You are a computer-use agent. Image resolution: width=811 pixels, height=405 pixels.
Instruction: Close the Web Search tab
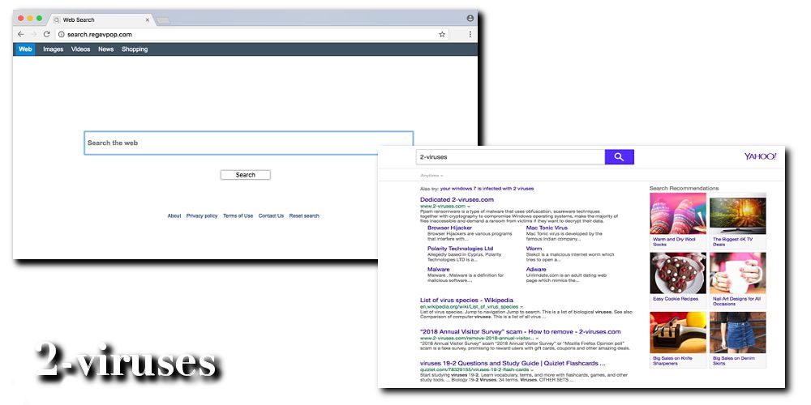147,20
